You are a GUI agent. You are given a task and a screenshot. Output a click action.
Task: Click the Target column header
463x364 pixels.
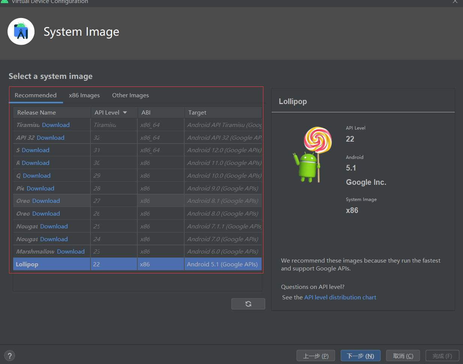223,112
